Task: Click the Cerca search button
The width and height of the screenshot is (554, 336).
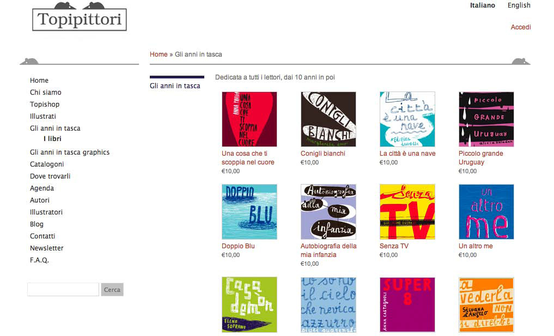Action: point(112,290)
